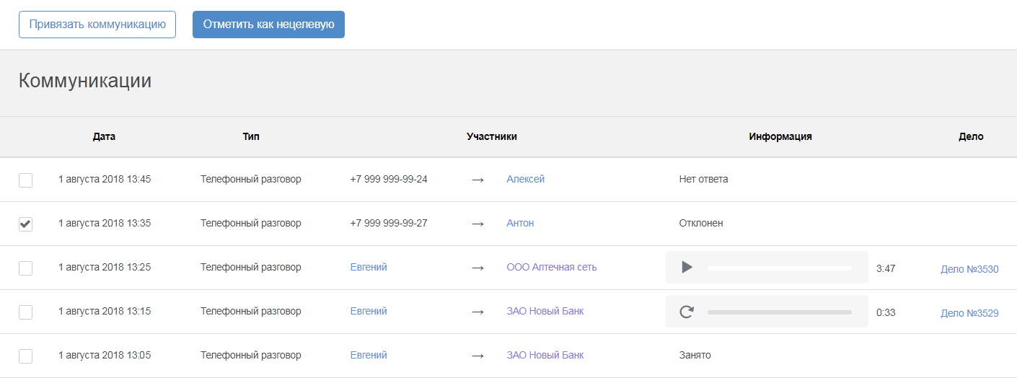The width and height of the screenshot is (1017, 378).
Task: Click Отметить как нецелевую button
Action: pos(268,24)
